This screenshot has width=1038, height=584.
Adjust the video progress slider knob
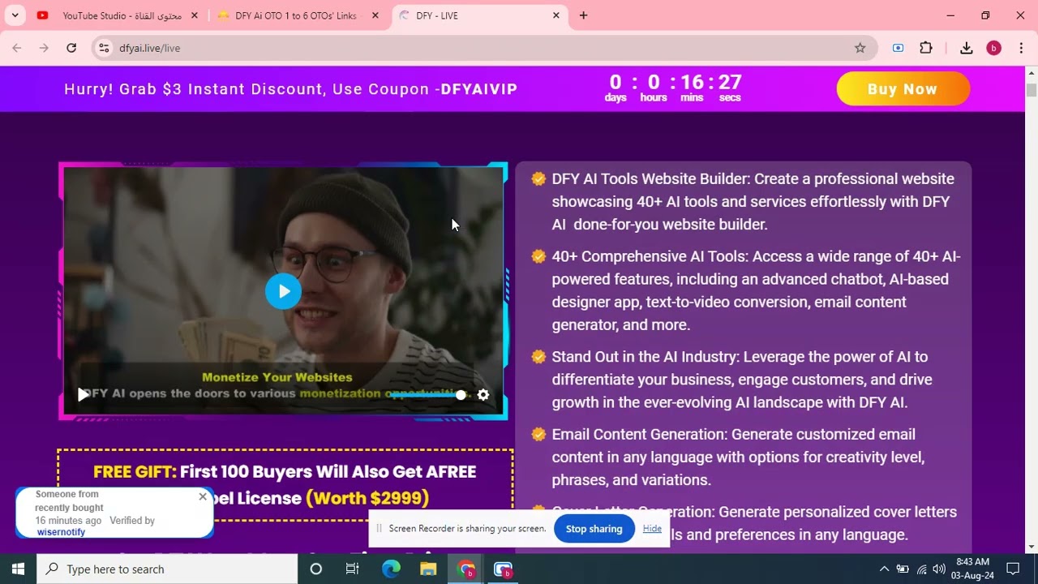tap(461, 395)
